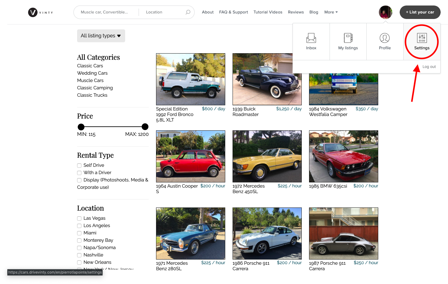Check the Self Drive rental type

[x=79, y=166]
